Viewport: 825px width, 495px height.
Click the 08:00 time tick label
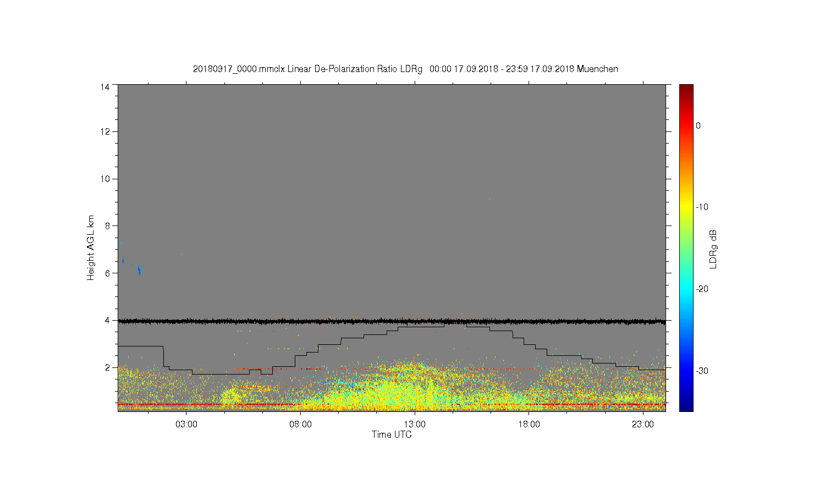click(x=301, y=425)
